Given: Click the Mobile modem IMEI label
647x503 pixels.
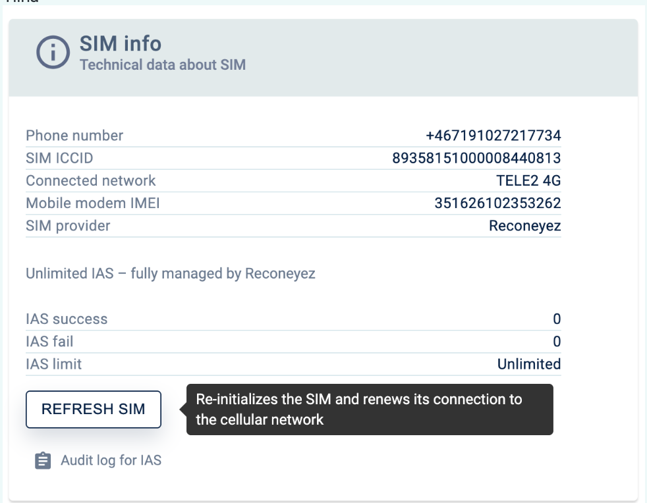Looking at the screenshot, I should point(93,203).
